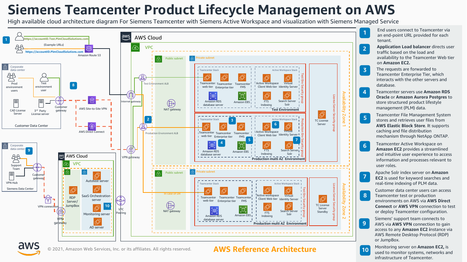Screen dimensions: 467x262
Task: Click the RDP Server/JumpBox icon
Action: pyautogui.click(x=73, y=190)
